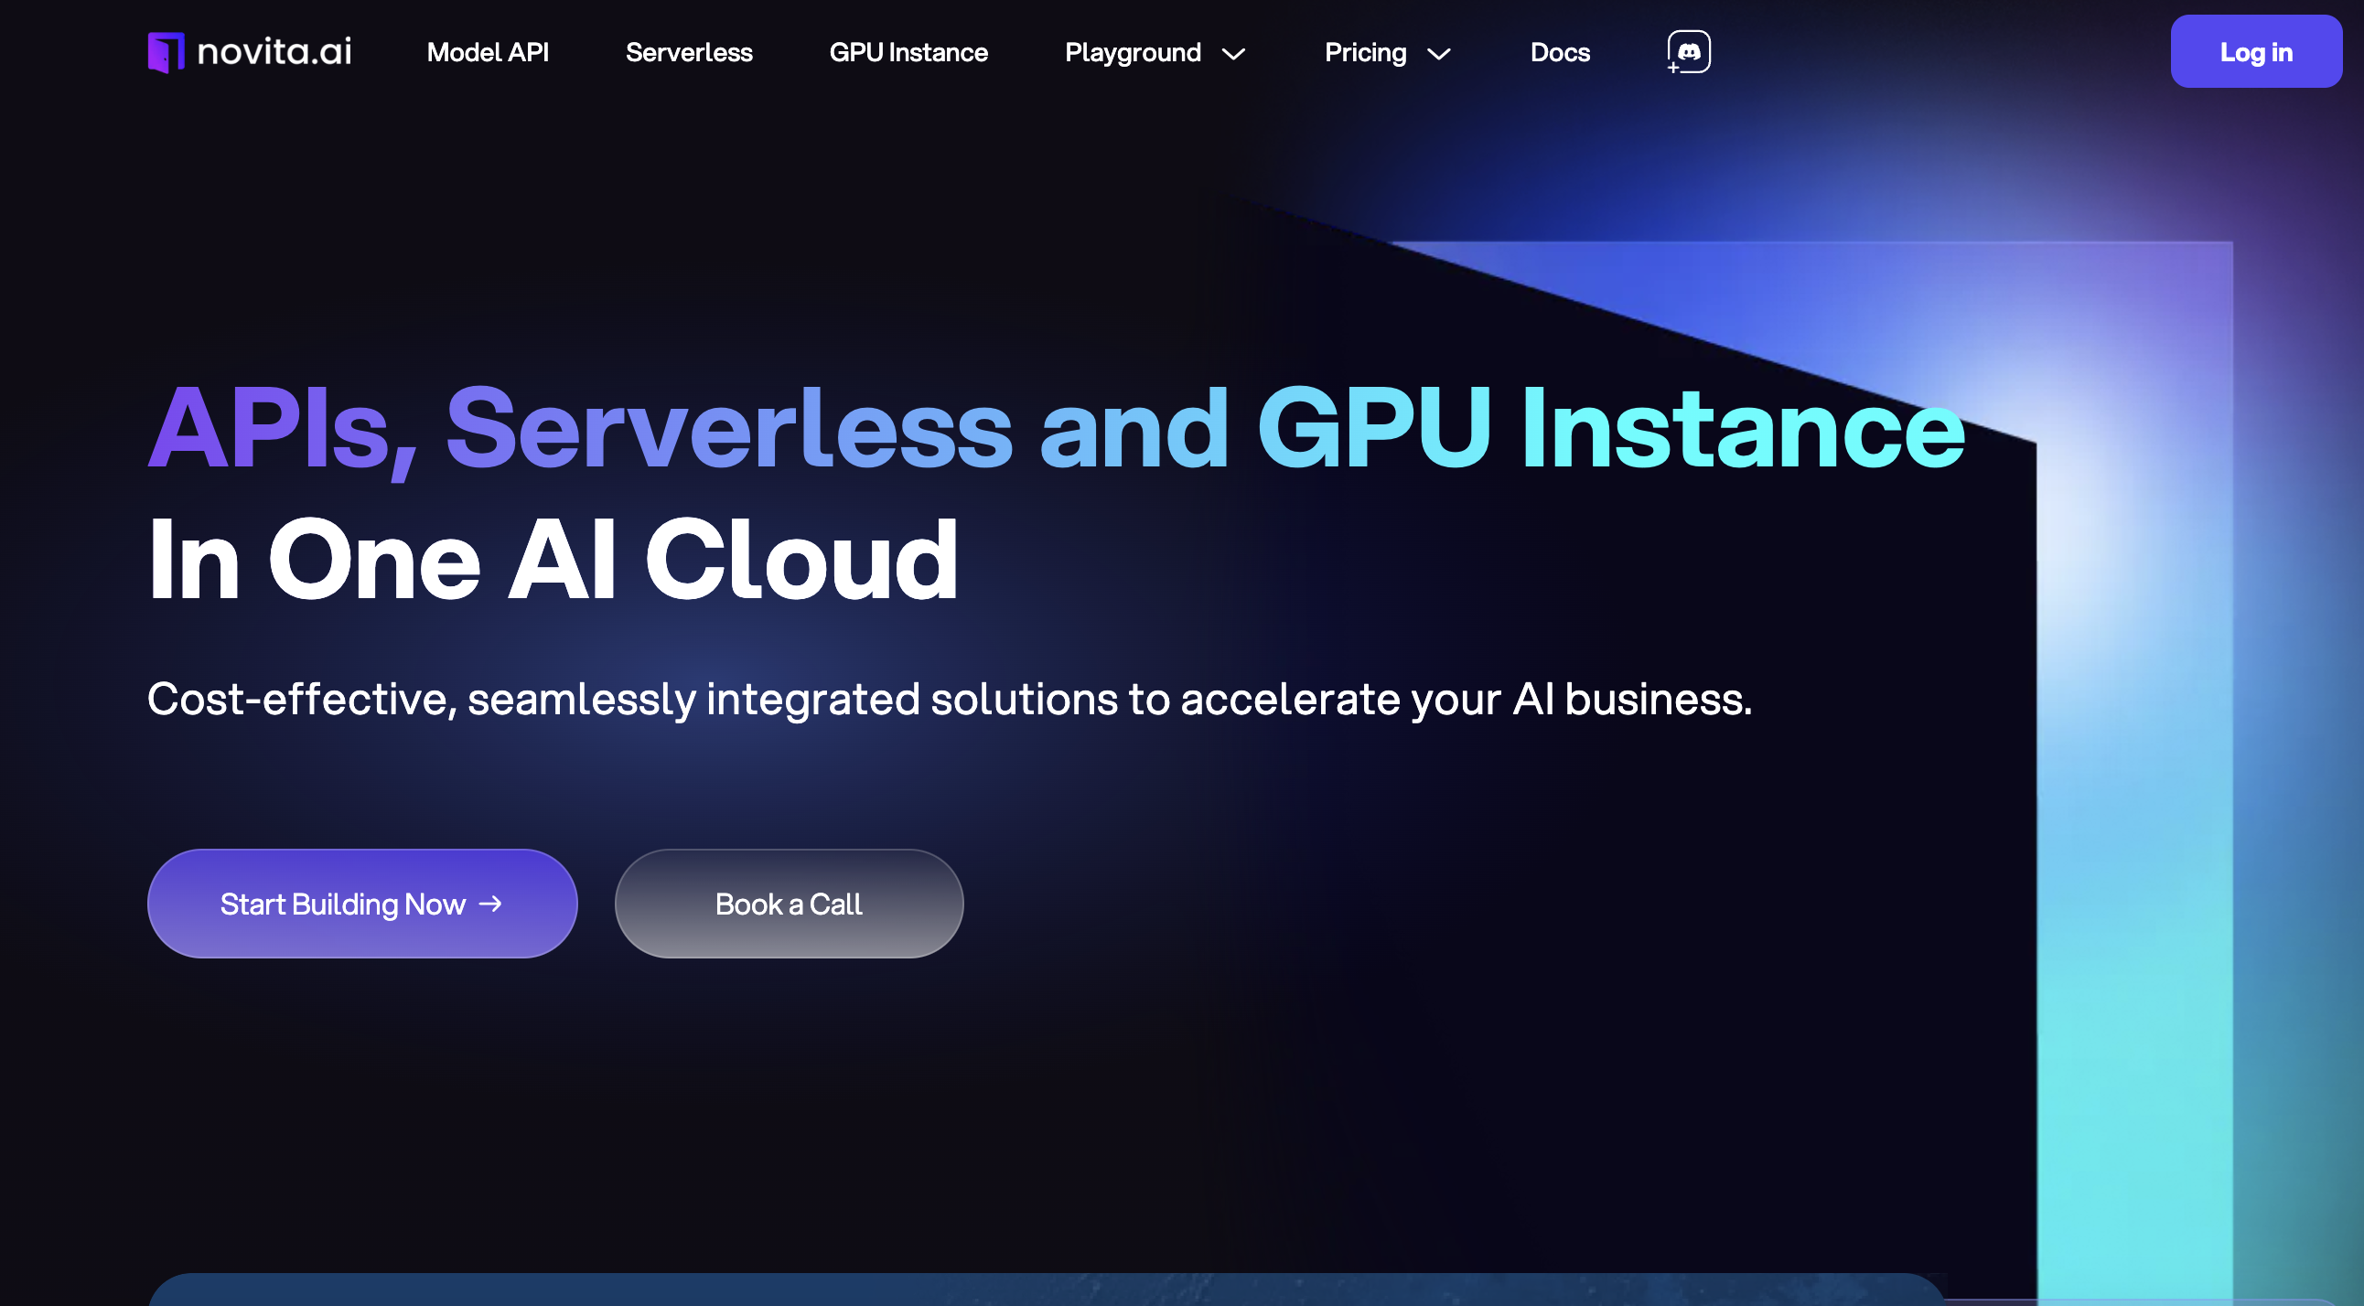Image resolution: width=2364 pixels, height=1306 pixels.
Task: Open the Discord community invite icon
Action: coord(1688,51)
